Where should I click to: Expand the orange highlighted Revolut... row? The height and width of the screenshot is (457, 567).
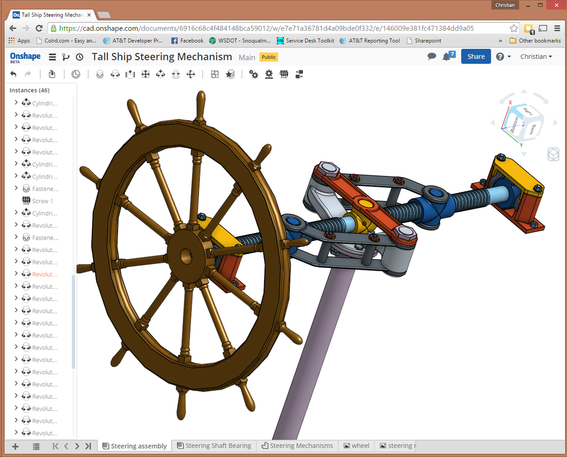[x=16, y=274]
